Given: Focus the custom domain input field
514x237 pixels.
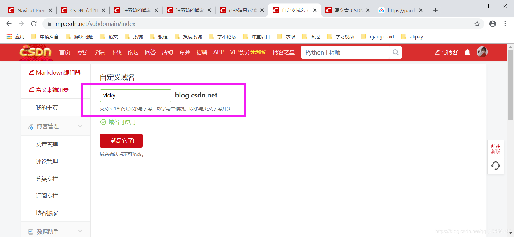Looking at the screenshot, I should tap(135, 96).
